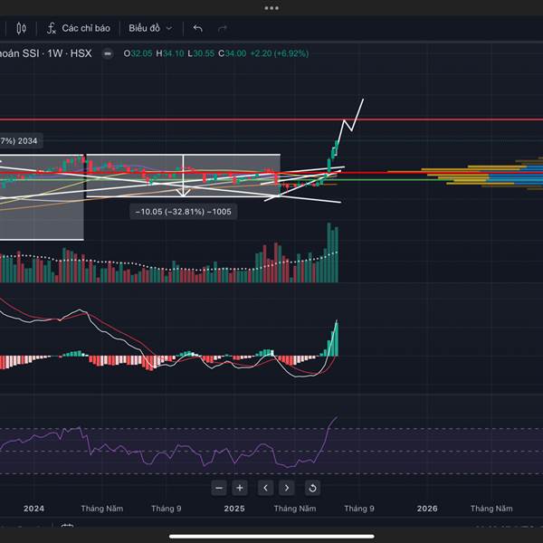Zoom in with the plus button

click(x=240, y=488)
